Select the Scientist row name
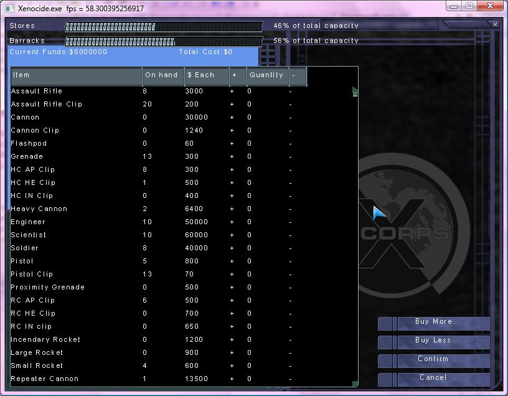The height and width of the screenshot is (396, 508). coord(29,235)
